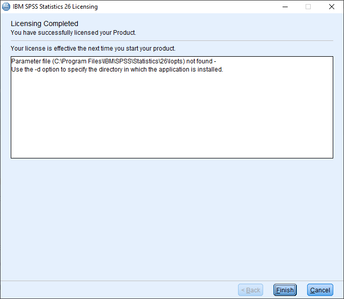Viewport: 344px width, 299px height.
Task: Go back using the < Back button
Action: point(250,290)
